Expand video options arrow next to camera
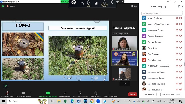Viewport: 185px width, 104px height. coord(30,93)
